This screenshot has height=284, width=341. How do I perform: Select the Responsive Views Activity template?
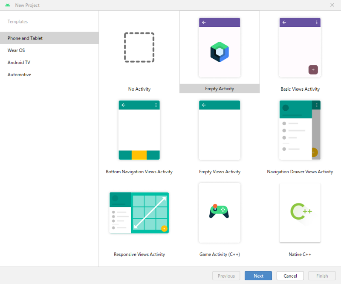pyautogui.click(x=139, y=213)
